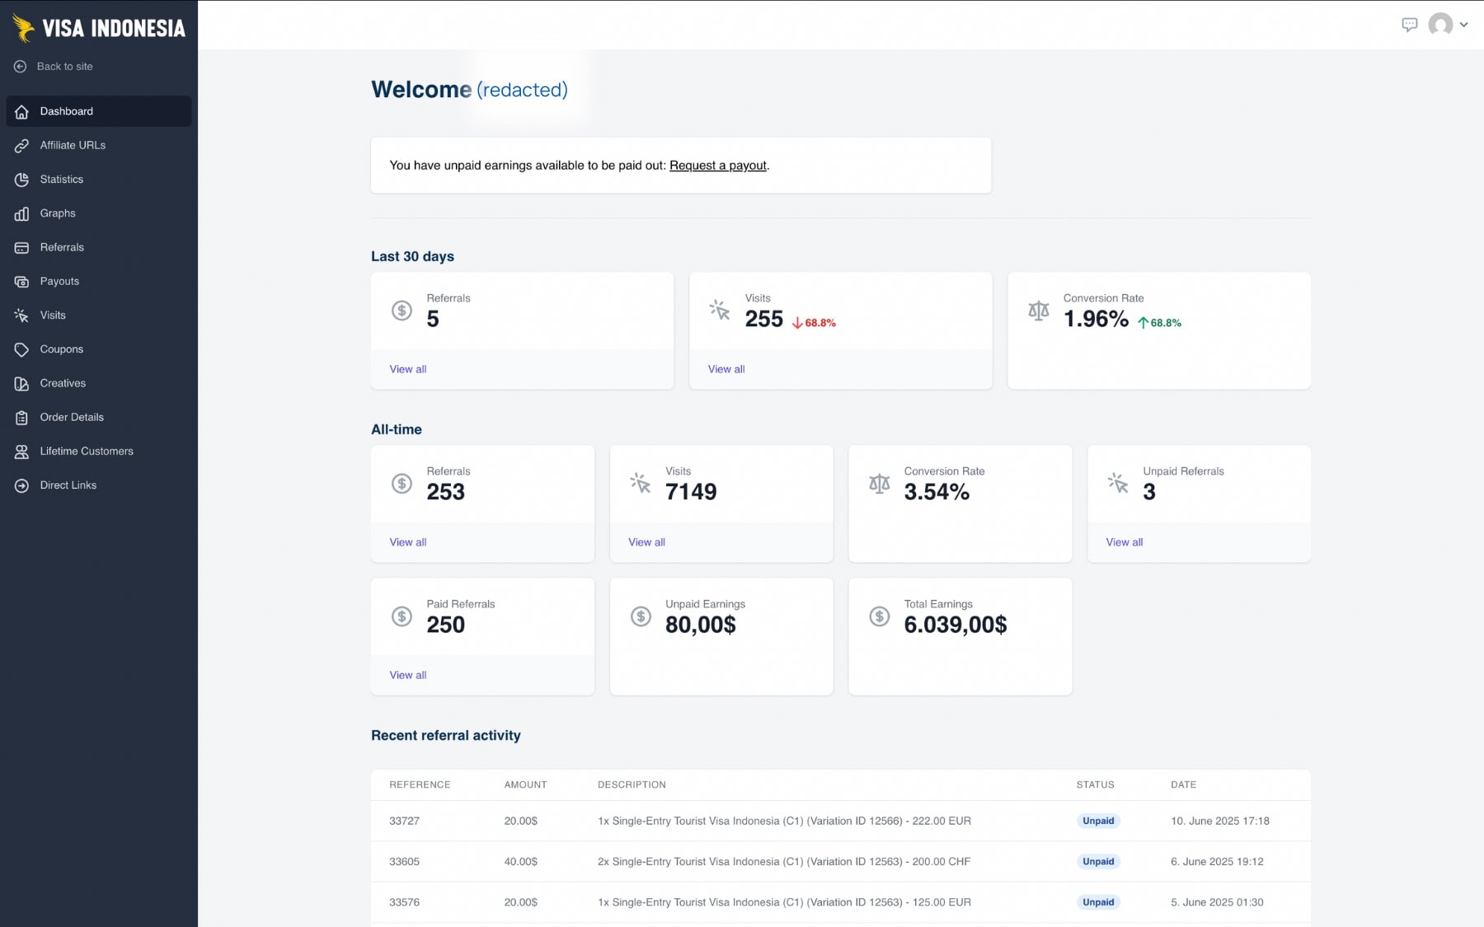
Task: Open the Affiliate URLs section
Action: 73,145
